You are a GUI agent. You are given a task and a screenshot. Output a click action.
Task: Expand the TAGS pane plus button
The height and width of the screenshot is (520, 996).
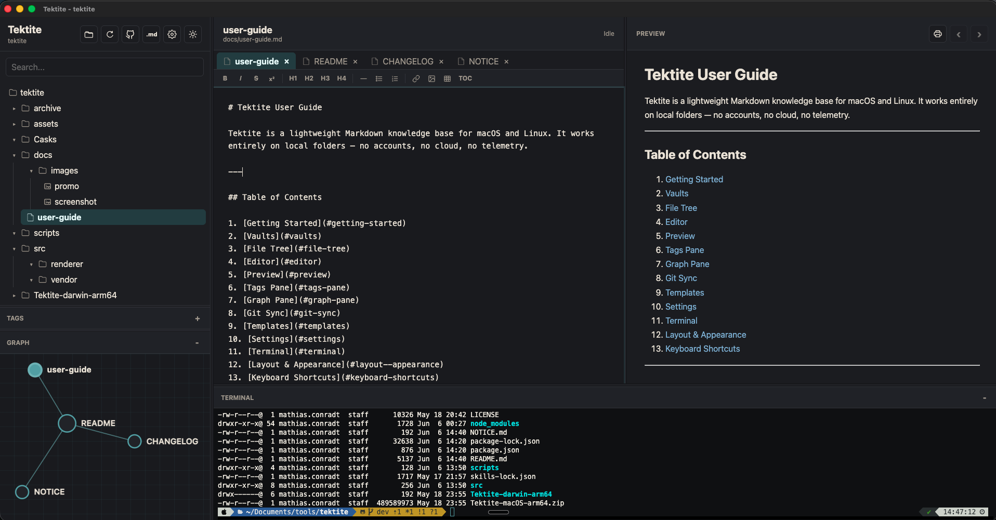pyautogui.click(x=198, y=318)
